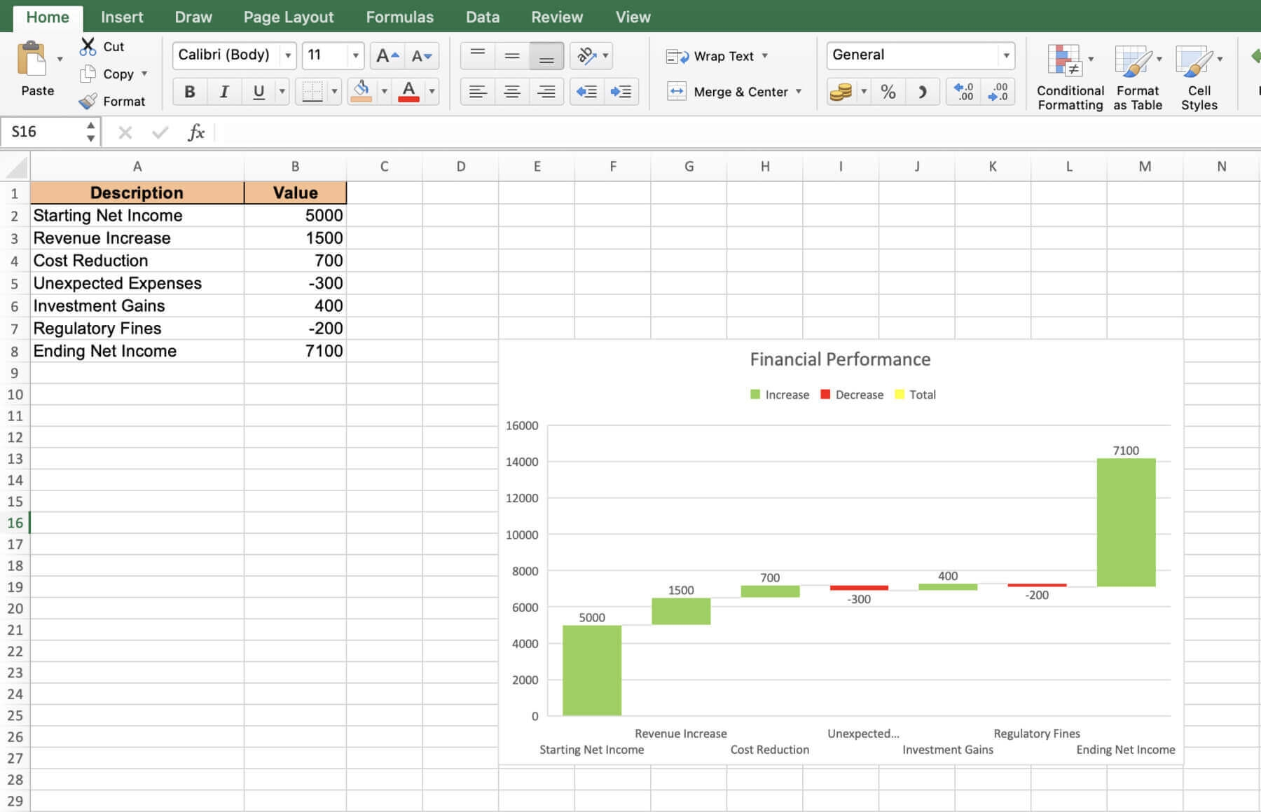Open the Calibri (Body) font name dropdown
This screenshot has width=1261, height=812.
287,55
